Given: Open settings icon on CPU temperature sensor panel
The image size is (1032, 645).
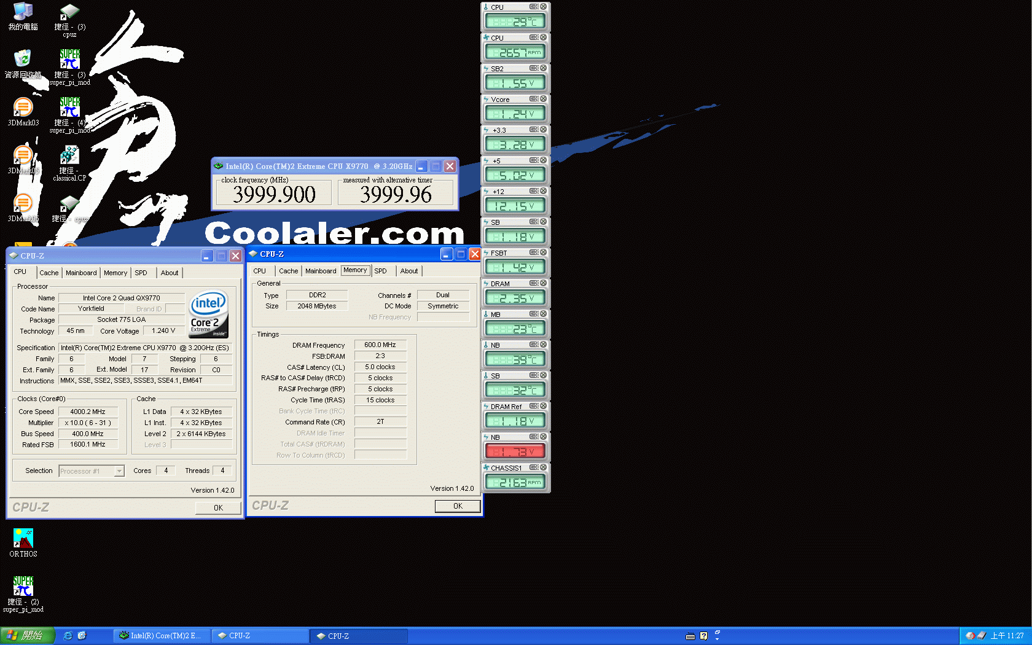Looking at the screenshot, I should coord(534,7).
